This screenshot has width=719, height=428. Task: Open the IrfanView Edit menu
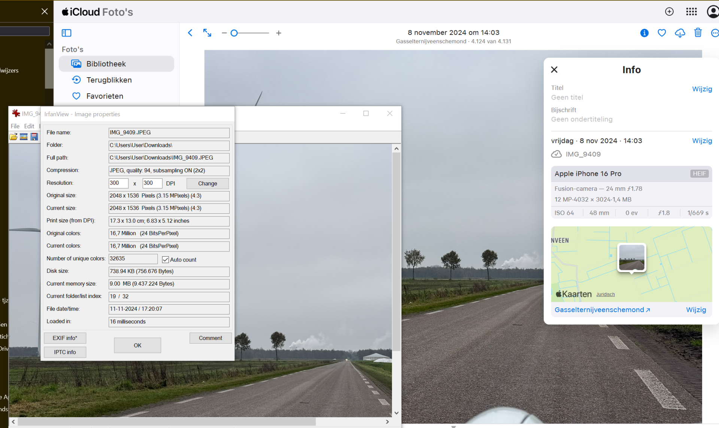point(29,126)
